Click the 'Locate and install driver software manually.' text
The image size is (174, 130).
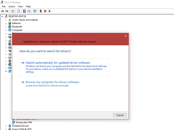[47, 86]
